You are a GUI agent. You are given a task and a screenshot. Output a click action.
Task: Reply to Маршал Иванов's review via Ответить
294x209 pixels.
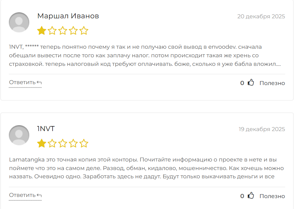click(25, 82)
